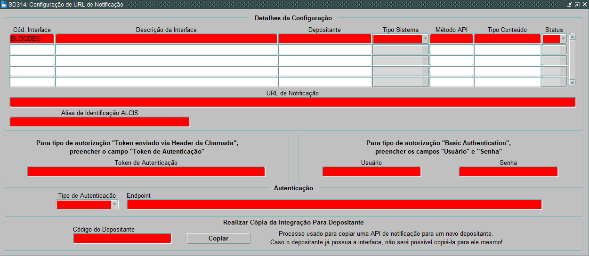Image resolution: width=589 pixels, height=256 pixels.
Task: Click the SD314 window title text
Action: coord(66,4)
